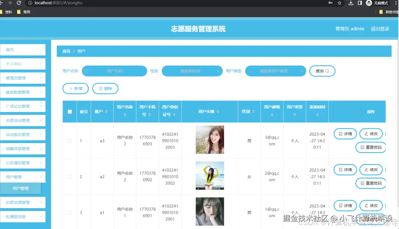Open the 资料 bookmark folder

point(6,12)
